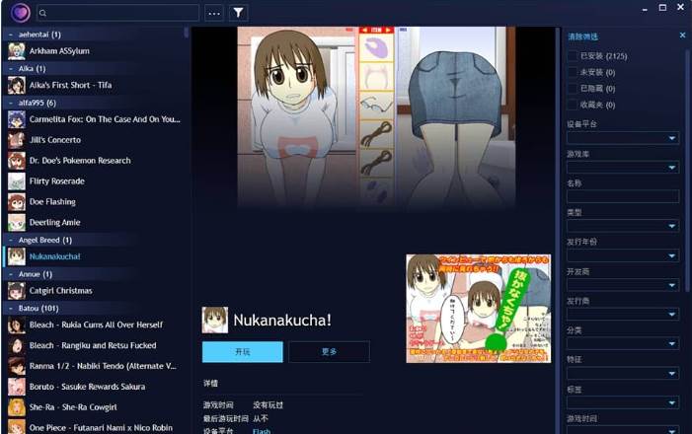Select the Arkham ASSylum game icon
This screenshot has width=692, height=434.
17,51
